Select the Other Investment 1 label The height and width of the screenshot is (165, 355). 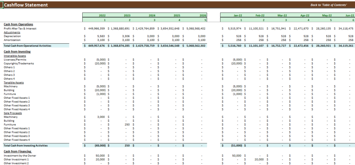[16, 159]
